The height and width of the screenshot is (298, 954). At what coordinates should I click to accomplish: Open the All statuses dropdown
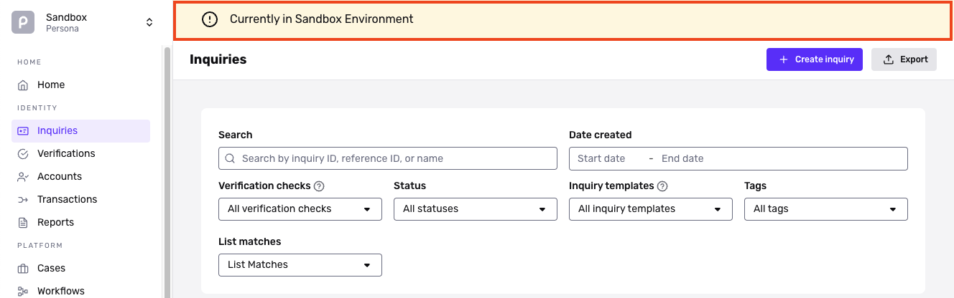[475, 209]
